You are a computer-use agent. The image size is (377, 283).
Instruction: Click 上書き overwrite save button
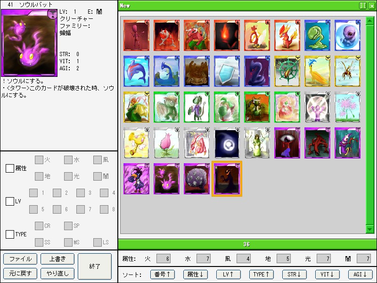click(57, 259)
